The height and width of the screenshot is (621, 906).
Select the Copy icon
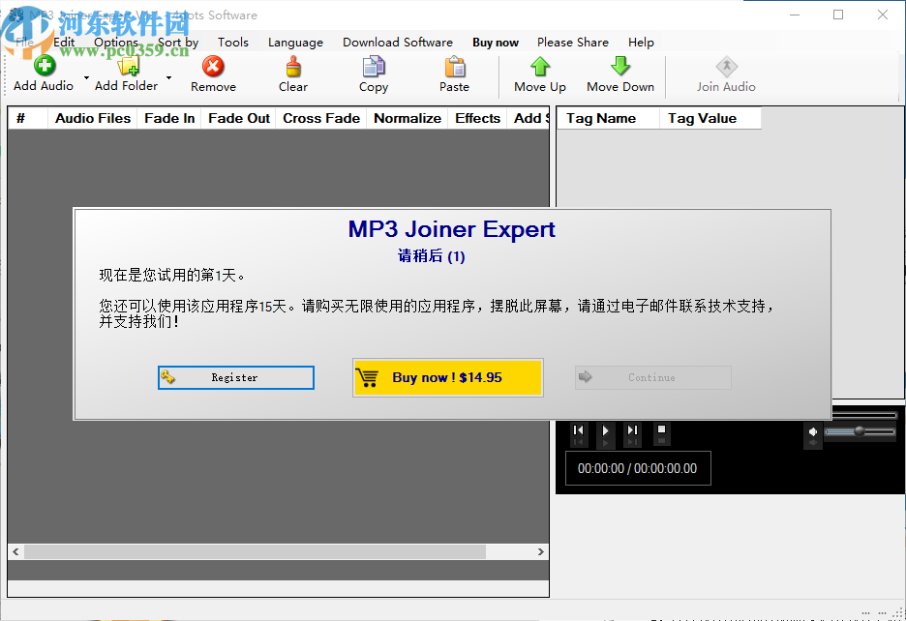point(373,68)
